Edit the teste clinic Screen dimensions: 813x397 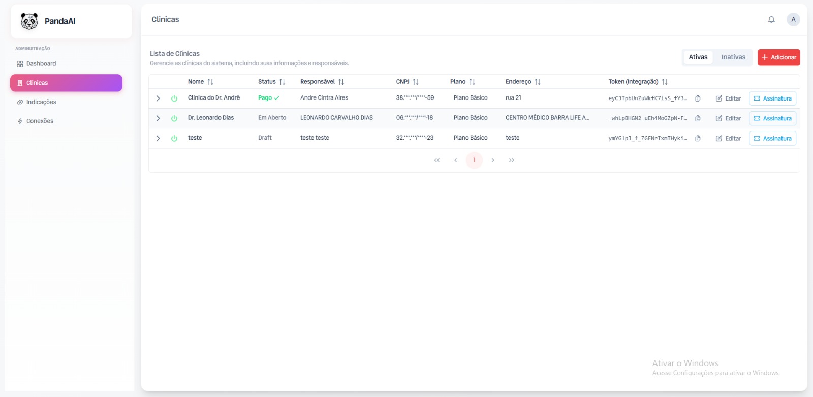coord(728,138)
